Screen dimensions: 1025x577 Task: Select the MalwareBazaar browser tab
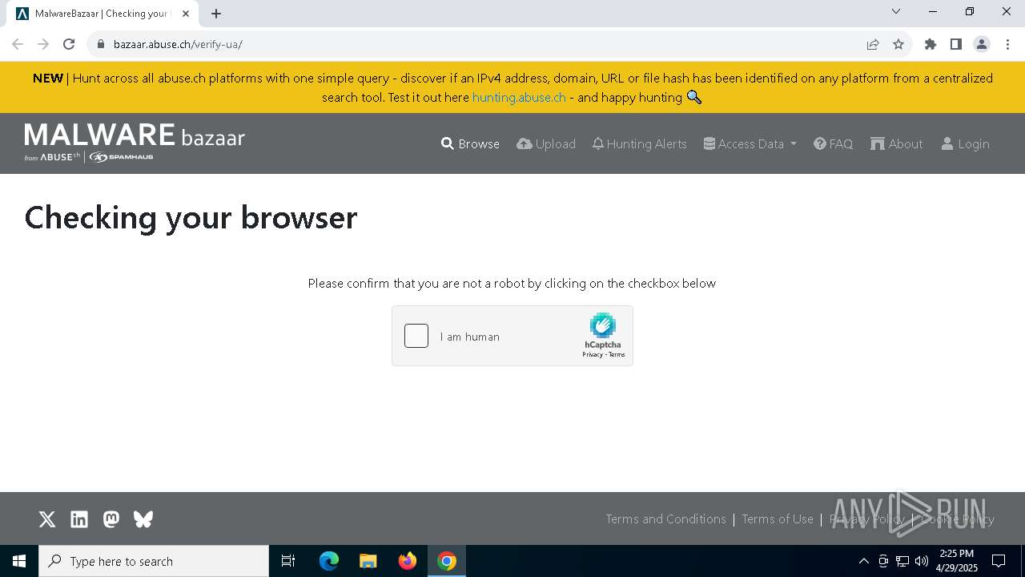point(102,14)
